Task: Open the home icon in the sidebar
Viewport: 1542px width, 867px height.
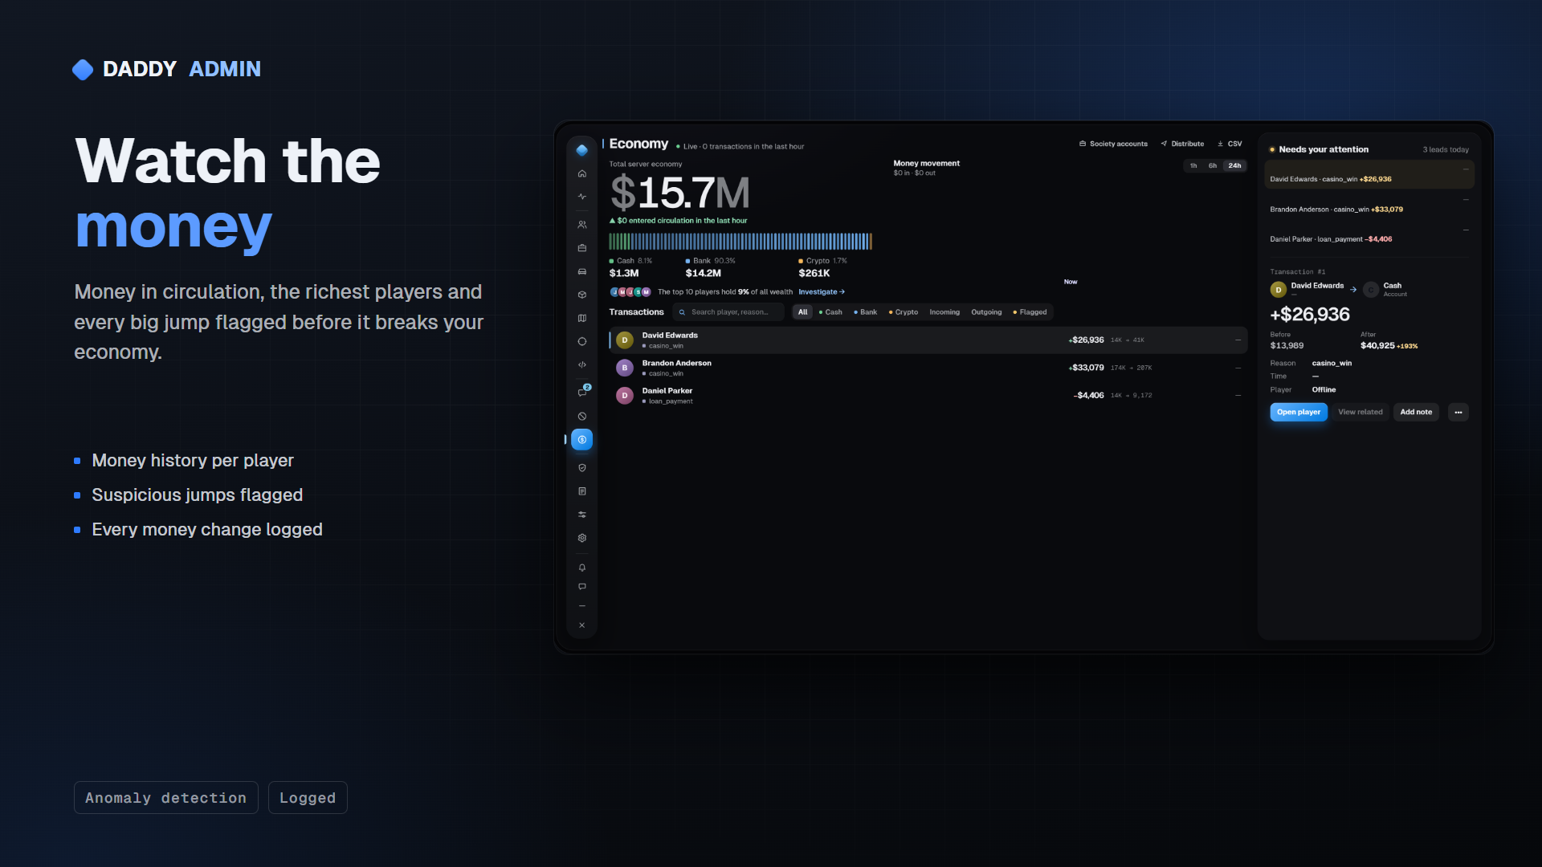Action: [x=582, y=173]
